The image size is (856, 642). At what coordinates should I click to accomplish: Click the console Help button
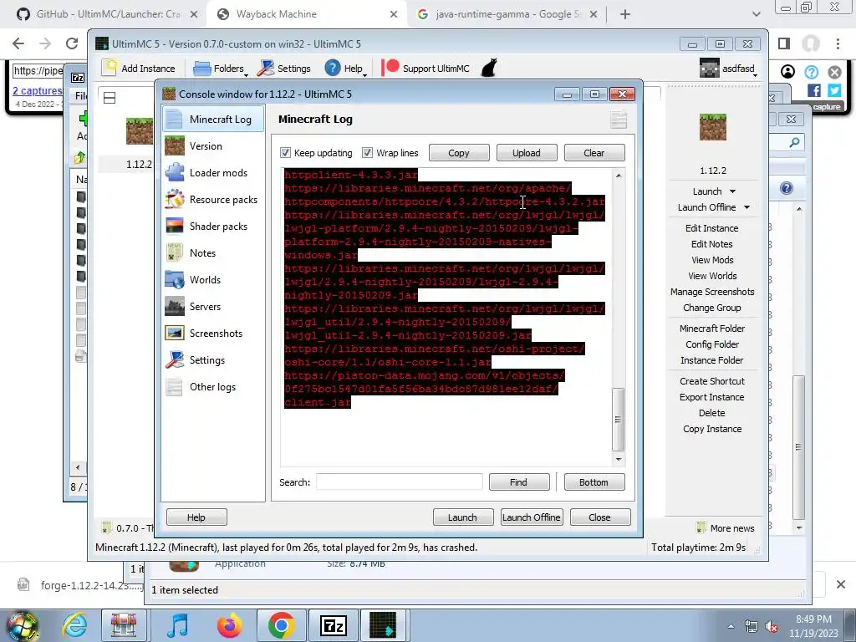196,517
